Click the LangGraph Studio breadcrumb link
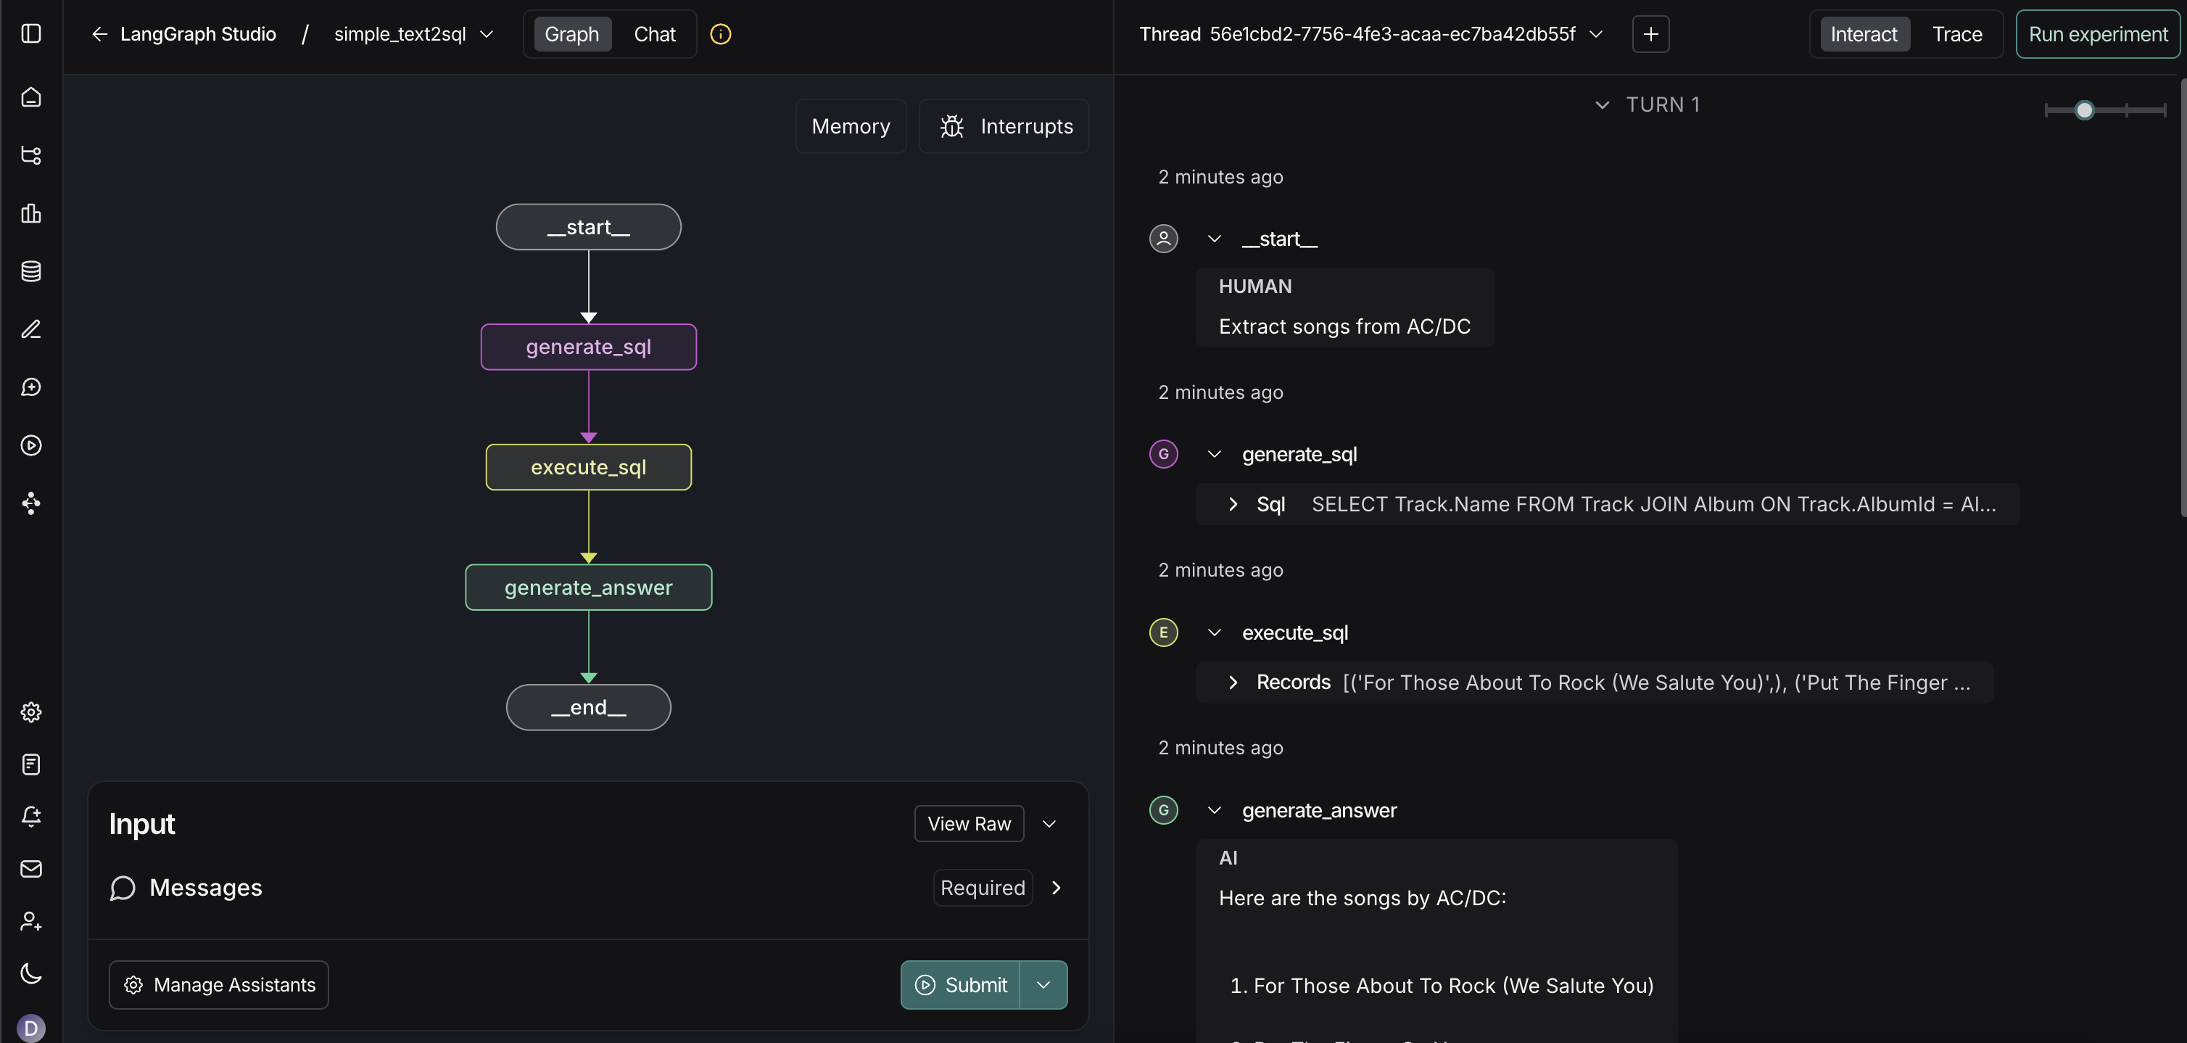2187x1043 pixels. point(198,34)
